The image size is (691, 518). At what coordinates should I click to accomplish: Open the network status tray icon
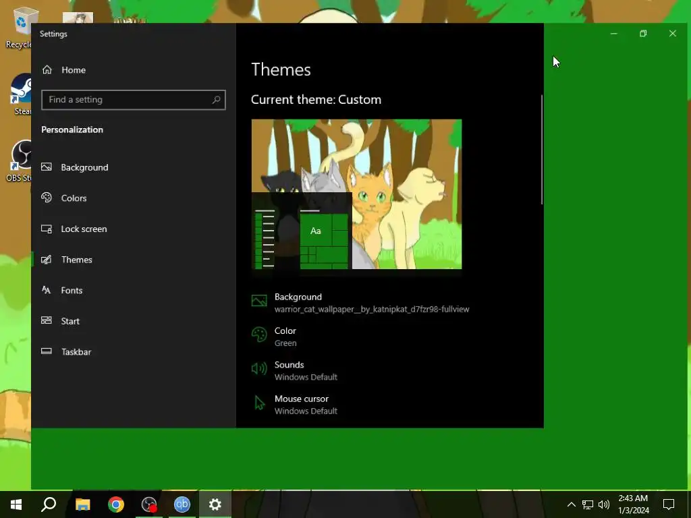click(588, 505)
